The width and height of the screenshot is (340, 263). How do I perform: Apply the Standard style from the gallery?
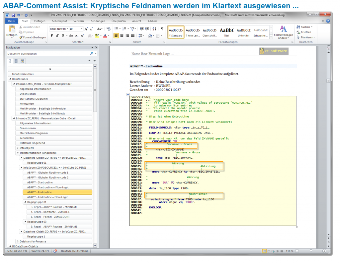point(176,32)
